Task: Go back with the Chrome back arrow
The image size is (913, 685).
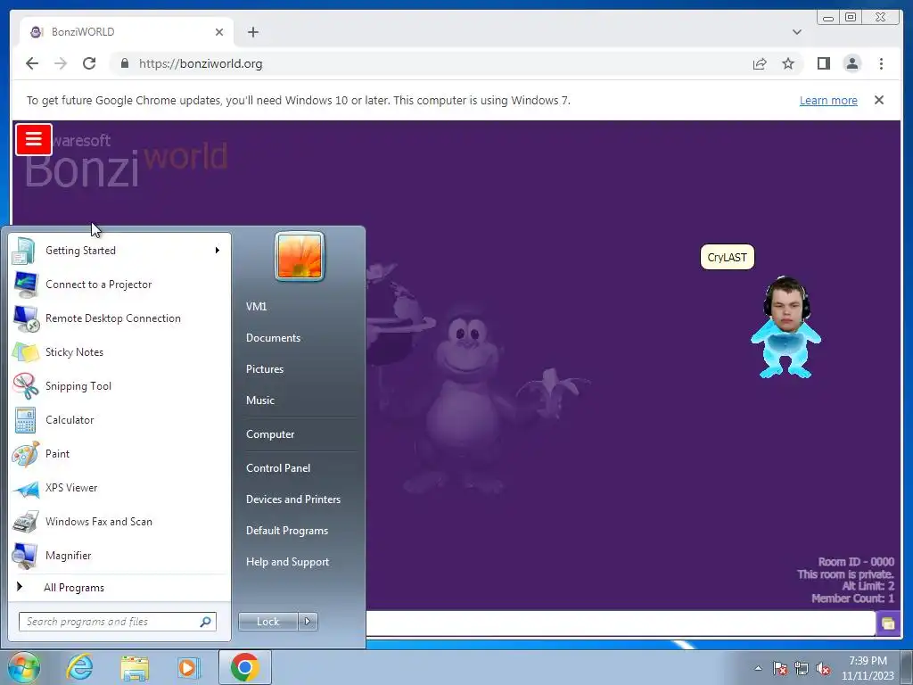Action: click(32, 63)
